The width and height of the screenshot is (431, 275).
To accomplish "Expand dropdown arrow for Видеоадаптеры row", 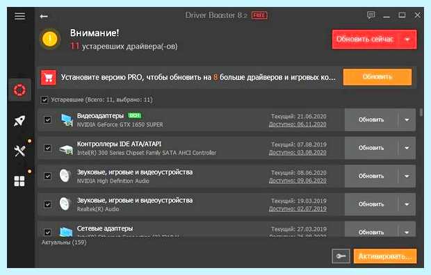I will click(407, 119).
